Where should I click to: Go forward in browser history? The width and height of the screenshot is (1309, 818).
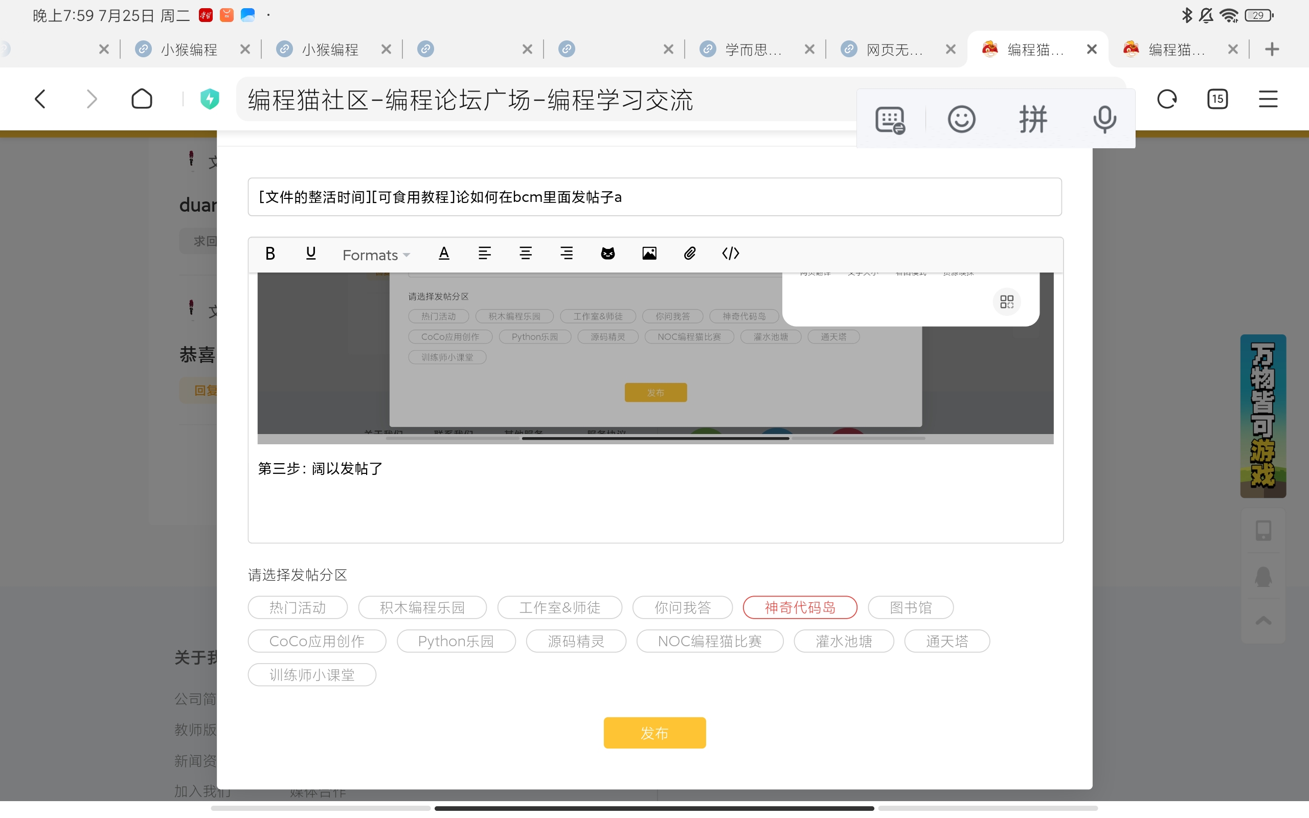pos(92,99)
